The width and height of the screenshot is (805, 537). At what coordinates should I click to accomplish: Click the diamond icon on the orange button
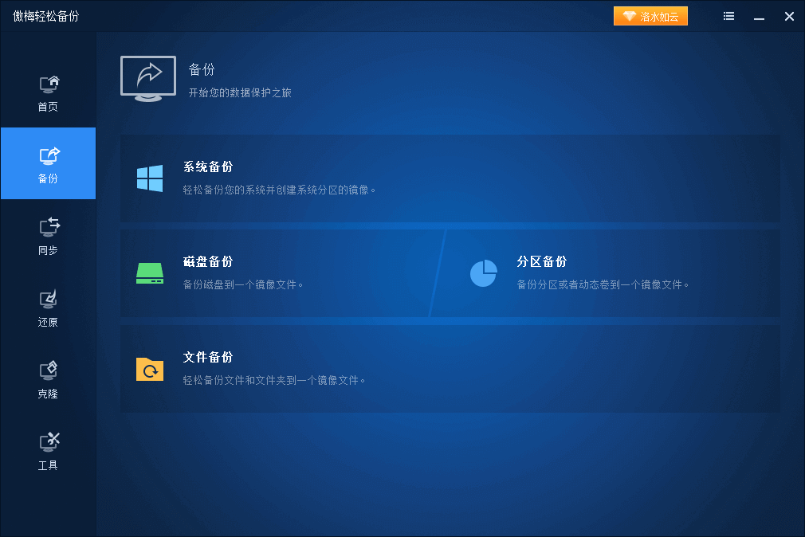pos(630,15)
